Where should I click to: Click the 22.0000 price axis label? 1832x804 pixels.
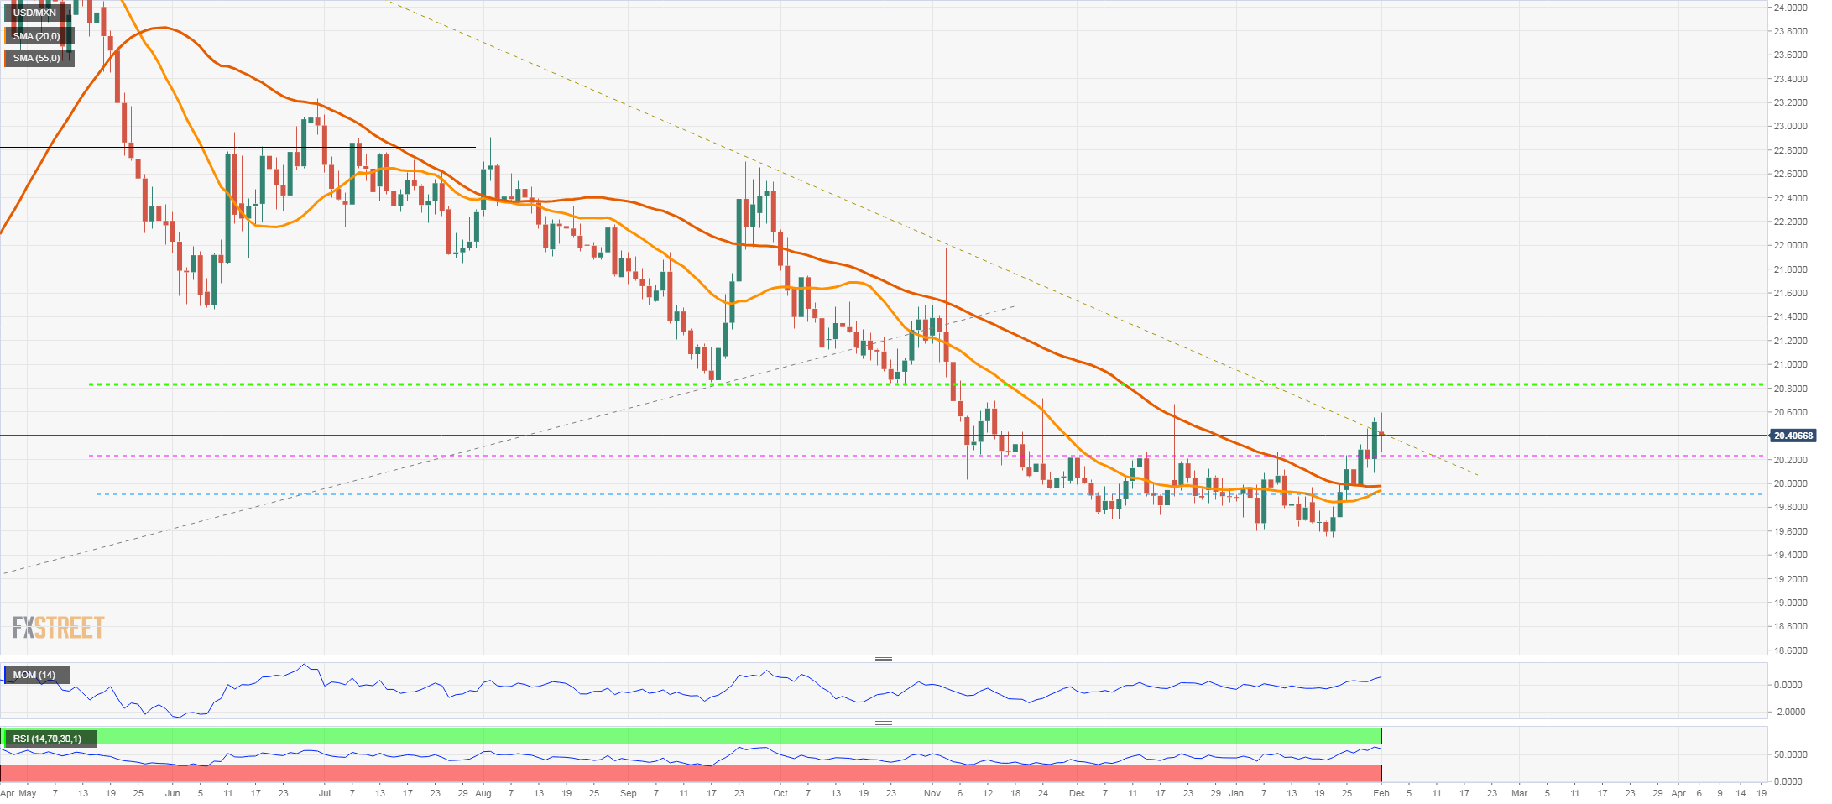1790,246
